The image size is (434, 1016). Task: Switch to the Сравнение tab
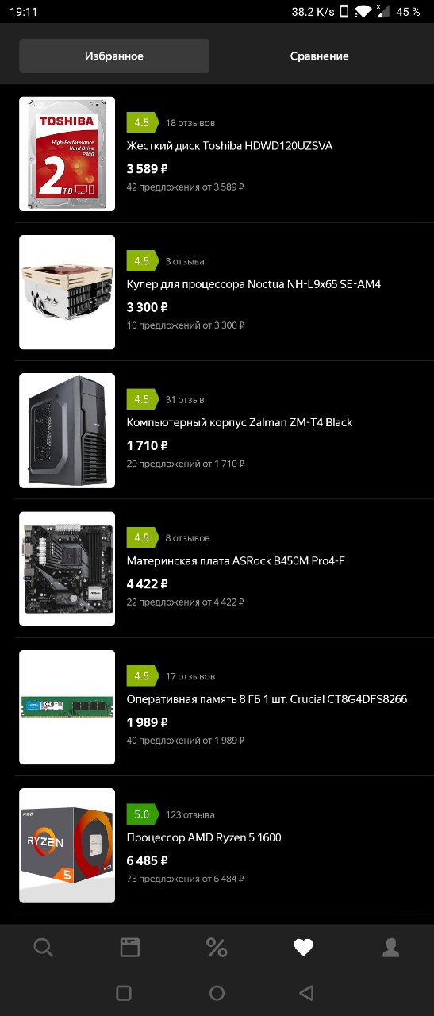319,56
